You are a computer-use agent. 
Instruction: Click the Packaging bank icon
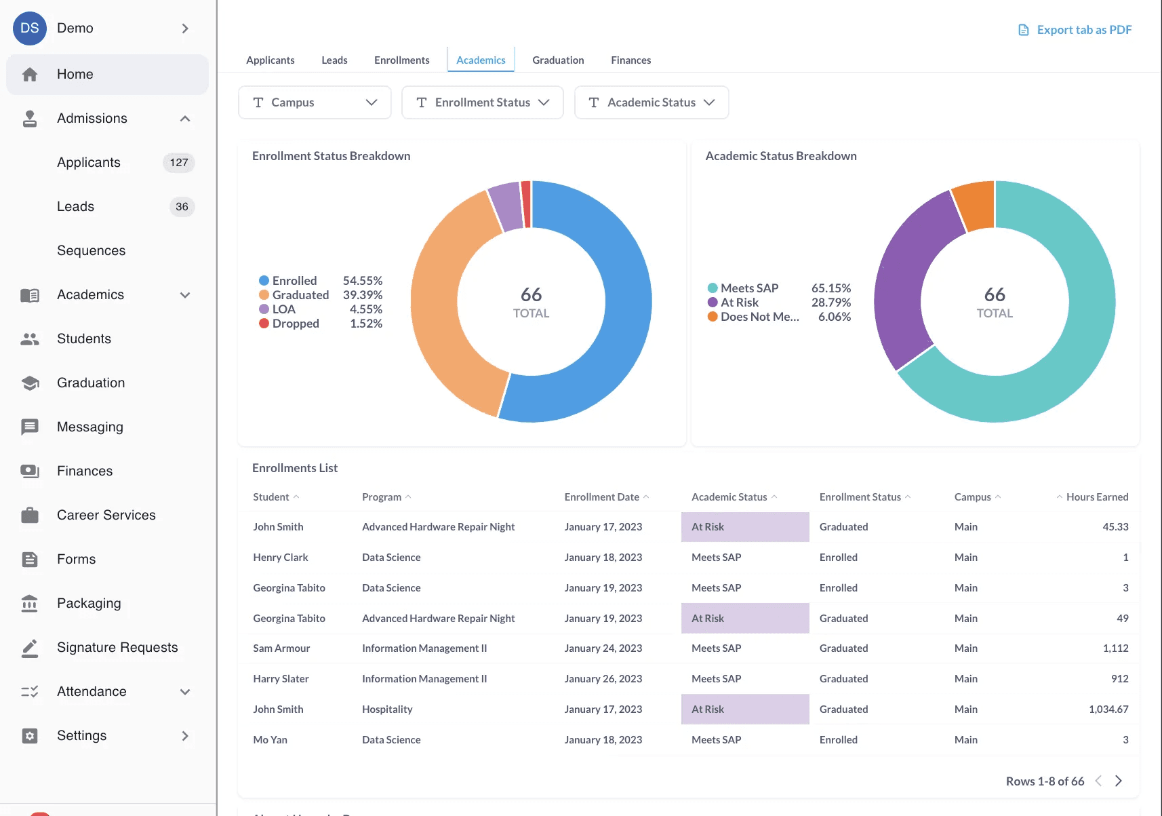(30, 604)
